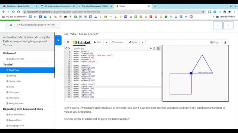Open the Loops of lists lesson

click(15, 120)
